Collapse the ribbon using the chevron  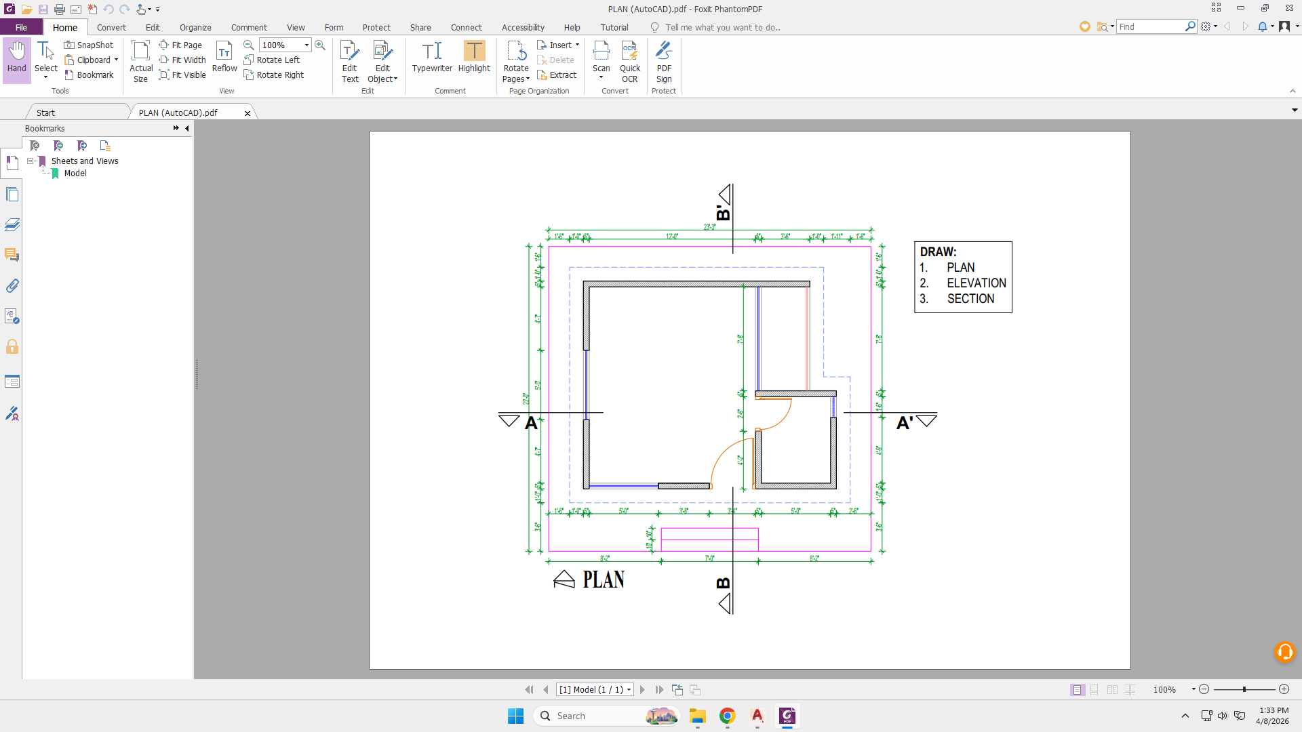pyautogui.click(x=1293, y=91)
